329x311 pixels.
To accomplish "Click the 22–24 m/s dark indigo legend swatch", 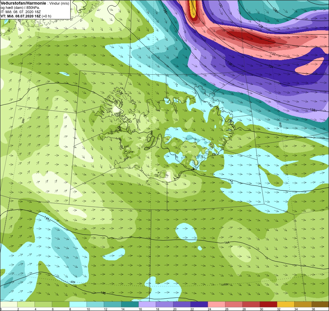I will pyautogui.click(x=199, y=304).
